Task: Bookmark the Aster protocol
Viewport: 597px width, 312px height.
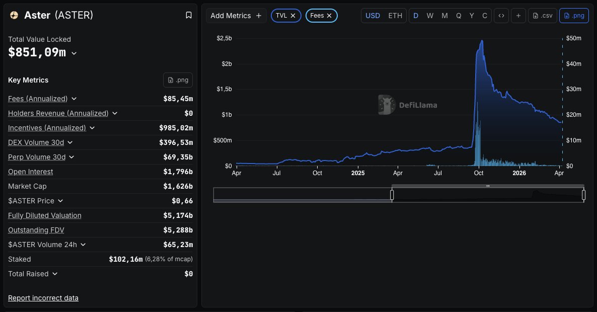Action: [189, 15]
